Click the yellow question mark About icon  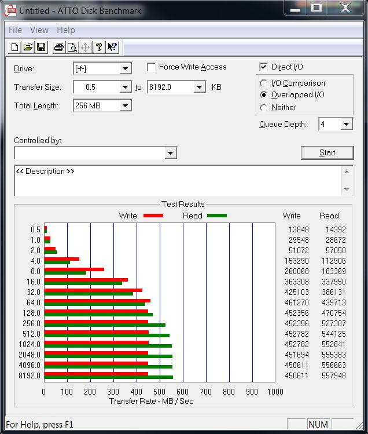click(x=99, y=48)
